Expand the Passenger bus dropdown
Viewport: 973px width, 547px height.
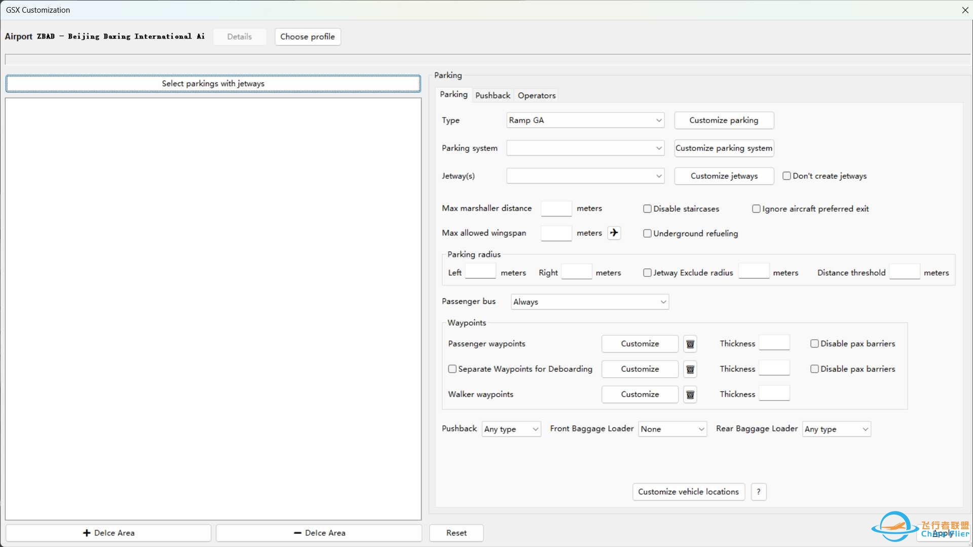(x=589, y=302)
